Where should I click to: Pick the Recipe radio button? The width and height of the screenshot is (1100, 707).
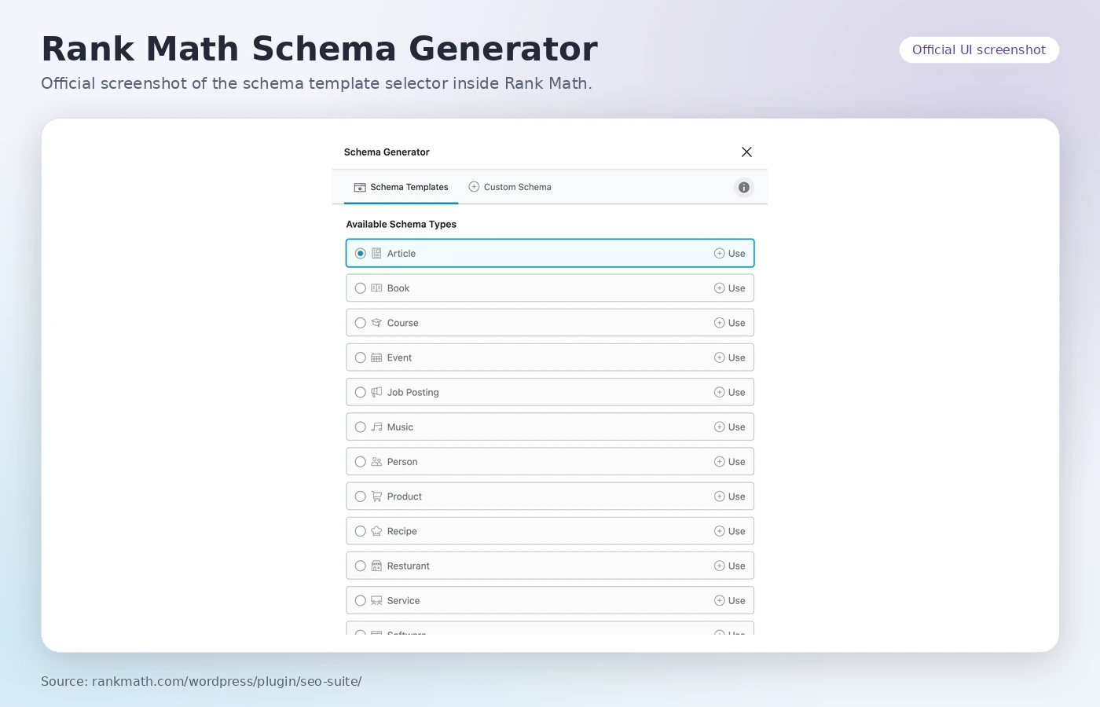pyautogui.click(x=360, y=531)
